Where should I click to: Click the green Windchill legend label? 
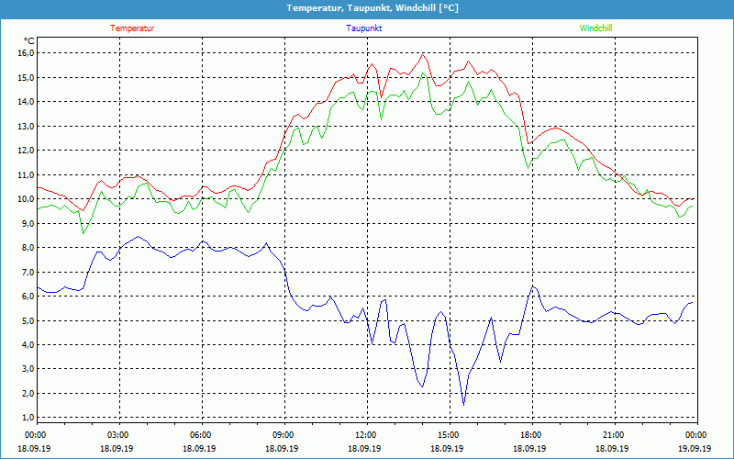tap(595, 28)
